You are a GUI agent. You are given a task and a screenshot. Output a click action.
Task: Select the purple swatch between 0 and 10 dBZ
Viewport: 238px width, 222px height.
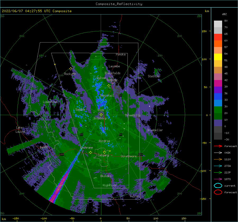pyautogui.click(x=218, y=123)
